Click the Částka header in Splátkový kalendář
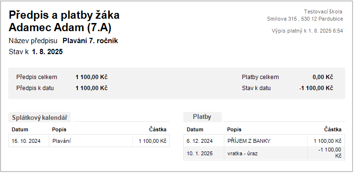The image size is (354, 173). coord(158,129)
